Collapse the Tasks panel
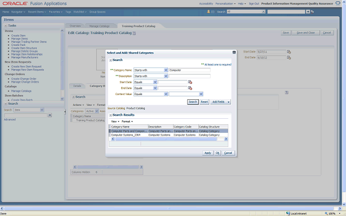 6,25
